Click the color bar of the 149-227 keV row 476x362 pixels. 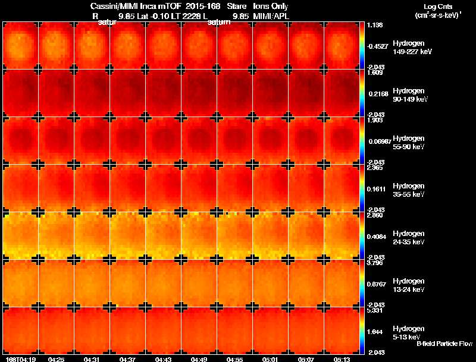[362, 46]
